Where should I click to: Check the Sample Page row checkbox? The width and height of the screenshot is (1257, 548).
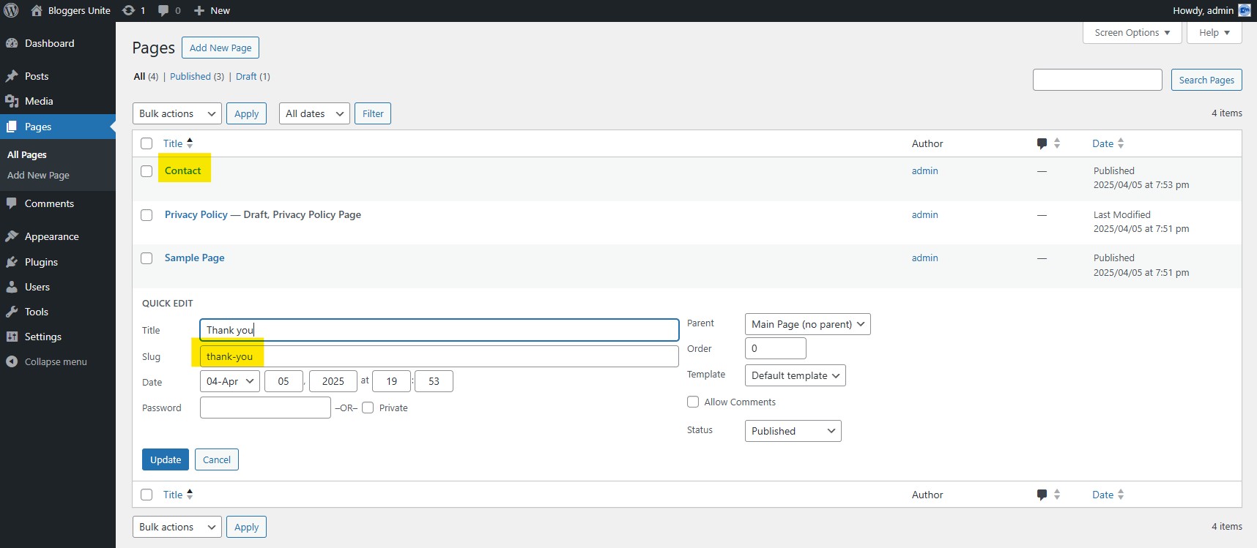pos(147,258)
